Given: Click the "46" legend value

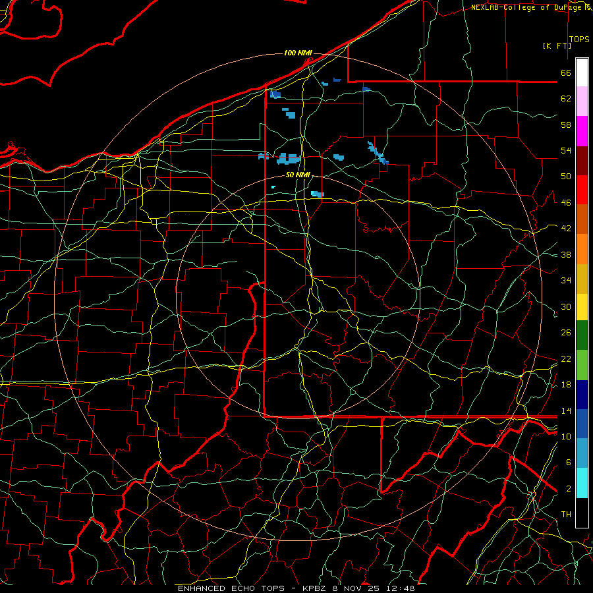Looking at the screenshot, I should coord(566,203).
